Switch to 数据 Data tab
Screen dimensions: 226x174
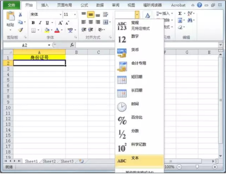(x=100, y=5)
